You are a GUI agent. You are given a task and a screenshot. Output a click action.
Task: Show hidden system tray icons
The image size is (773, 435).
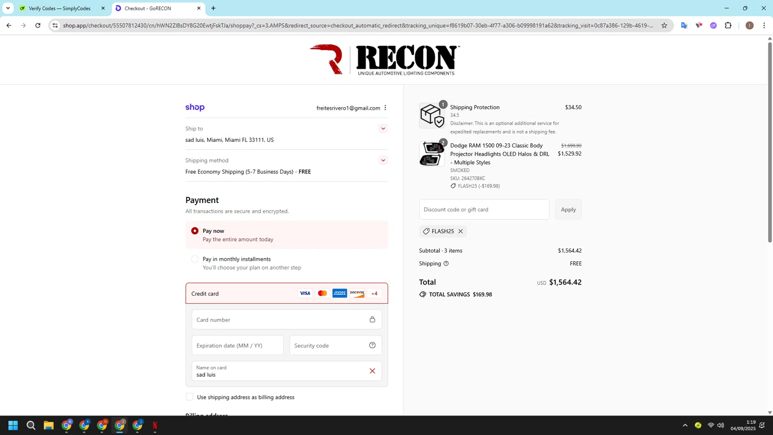point(685,425)
